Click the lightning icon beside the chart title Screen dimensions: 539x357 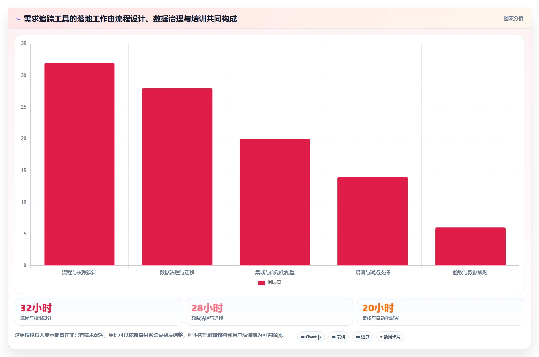pyautogui.click(x=18, y=19)
